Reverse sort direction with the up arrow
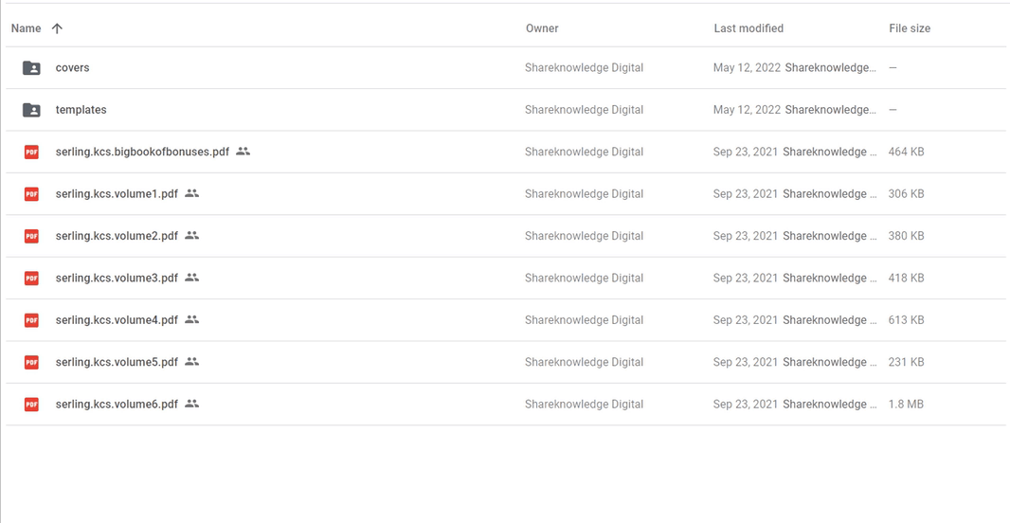Screen dimensions: 1010x523 pyautogui.click(x=57, y=28)
